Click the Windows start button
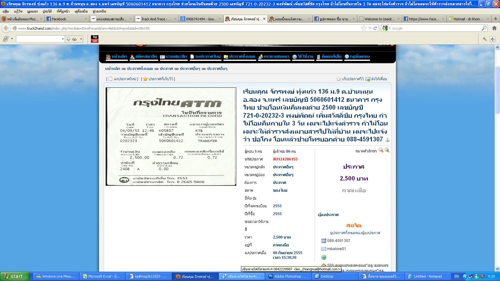The image size is (500, 281). click(x=15, y=276)
